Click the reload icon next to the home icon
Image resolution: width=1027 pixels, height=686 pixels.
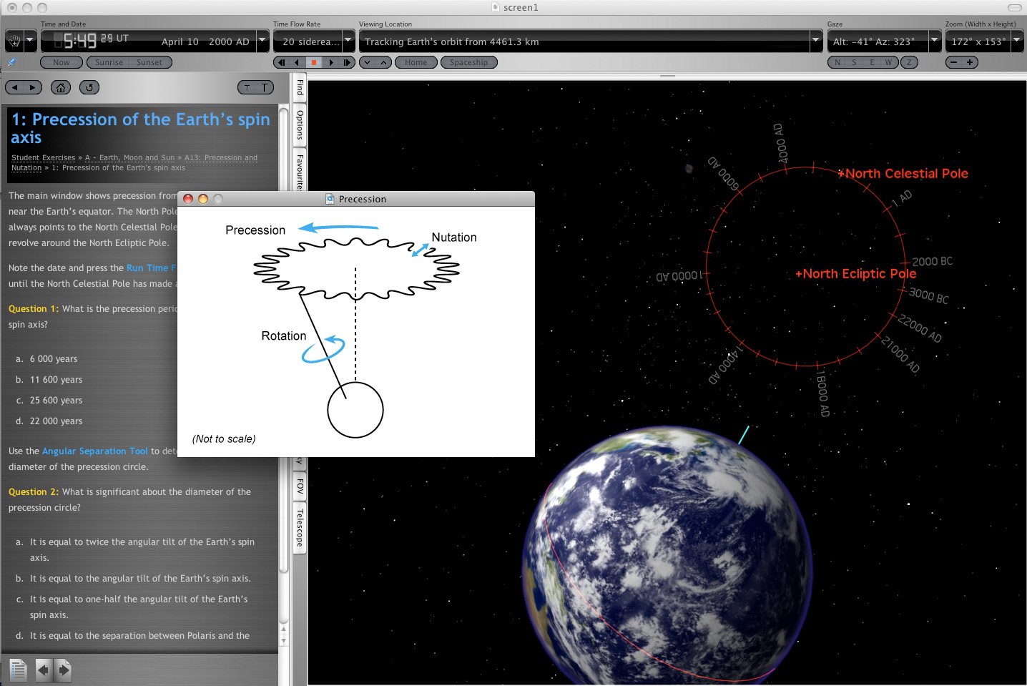tap(89, 87)
